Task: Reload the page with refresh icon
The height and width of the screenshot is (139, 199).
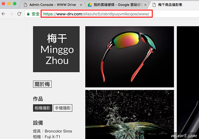Action: coord(19,14)
